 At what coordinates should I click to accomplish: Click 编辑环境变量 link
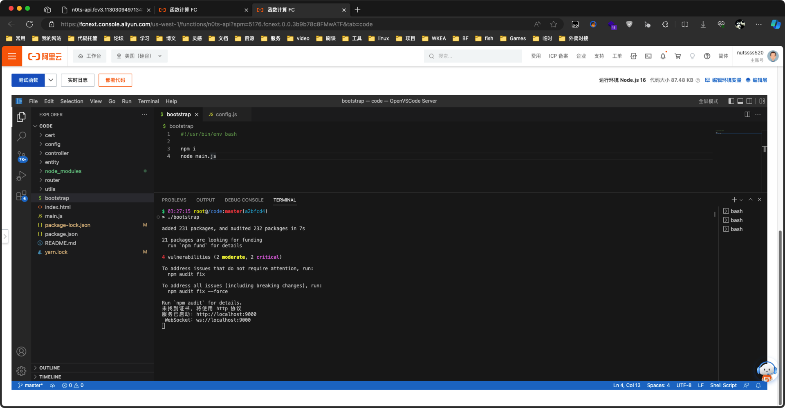723,80
